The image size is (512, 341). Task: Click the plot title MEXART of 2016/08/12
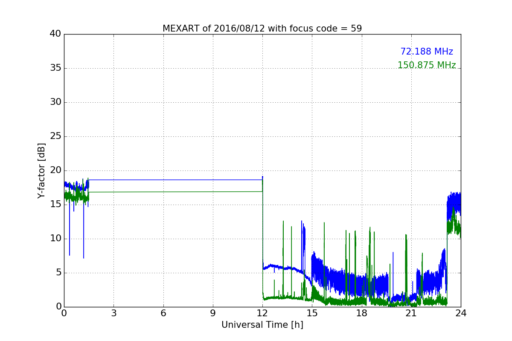point(262,29)
